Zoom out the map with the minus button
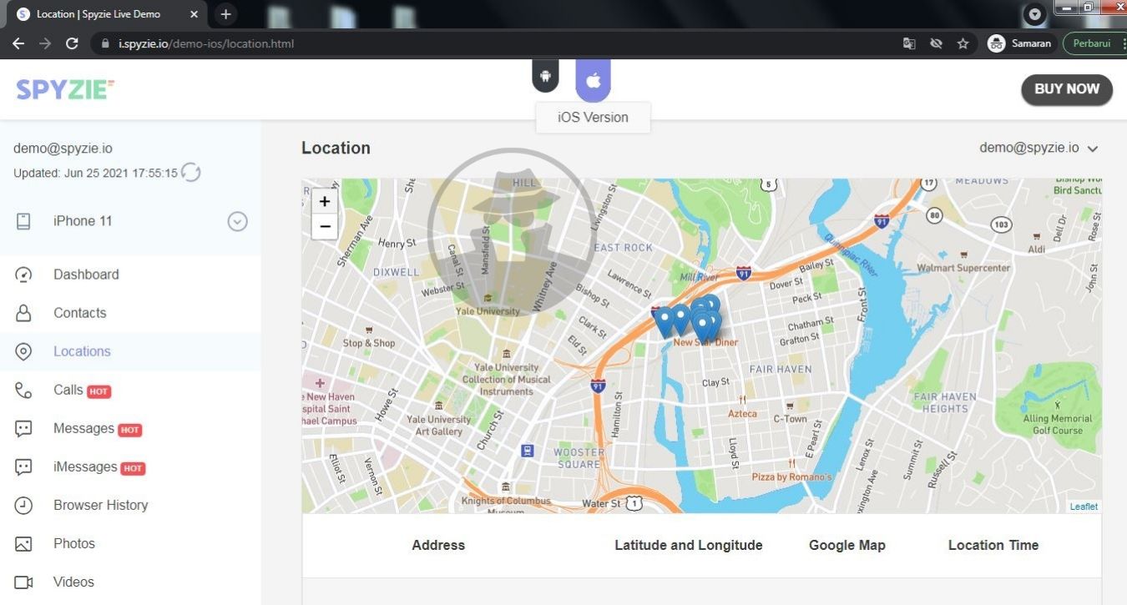Image resolution: width=1127 pixels, height=605 pixels. pyautogui.click(x=325, y=226)
